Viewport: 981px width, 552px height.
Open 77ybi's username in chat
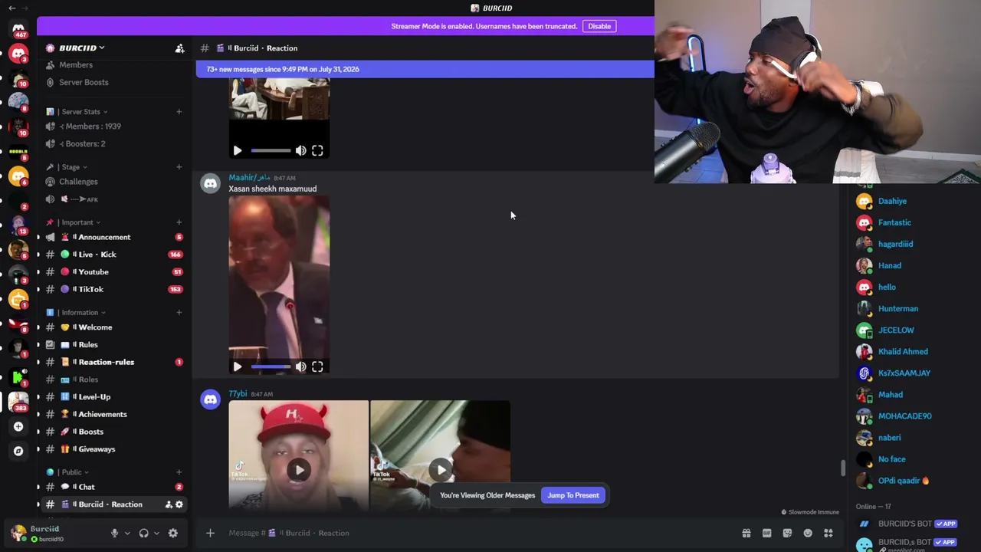pyautogui.click(x=238, y=394)
